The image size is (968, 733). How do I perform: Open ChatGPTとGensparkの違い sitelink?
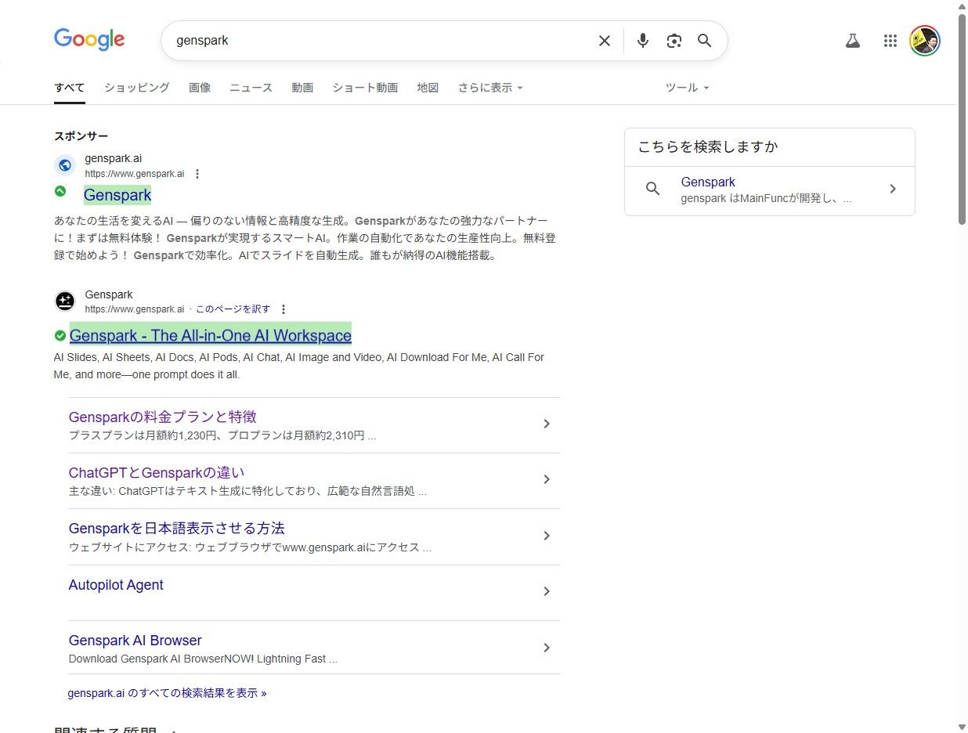157,472
